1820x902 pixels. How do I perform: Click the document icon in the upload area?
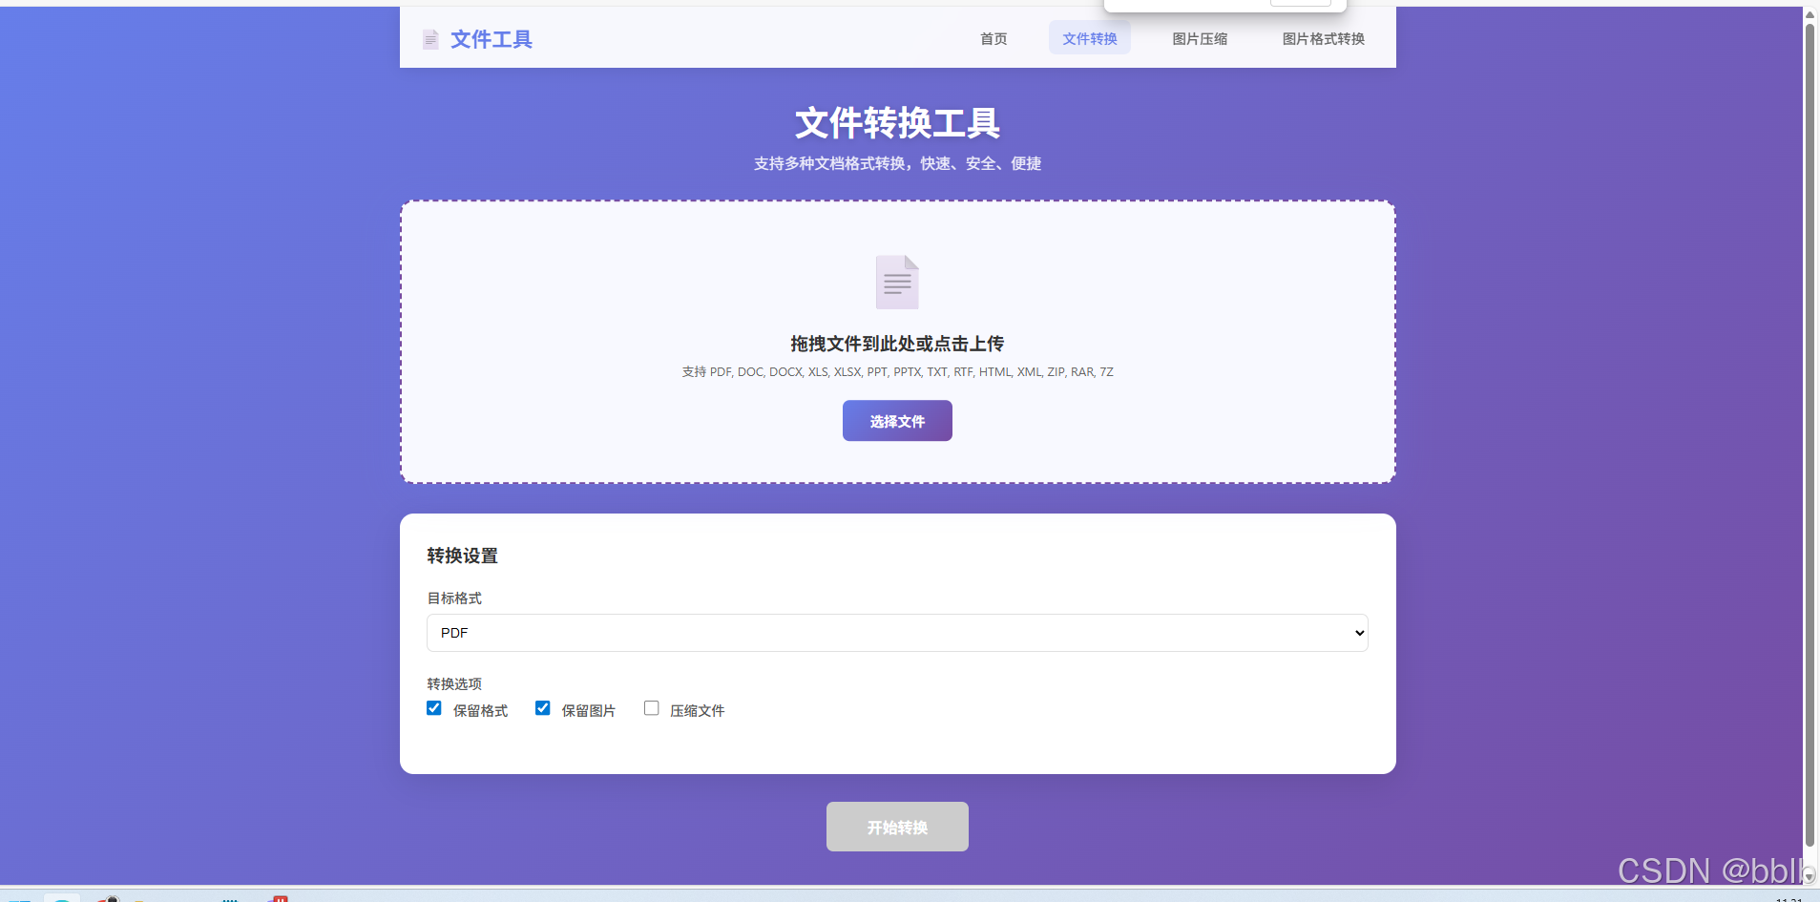pos(896,281)
